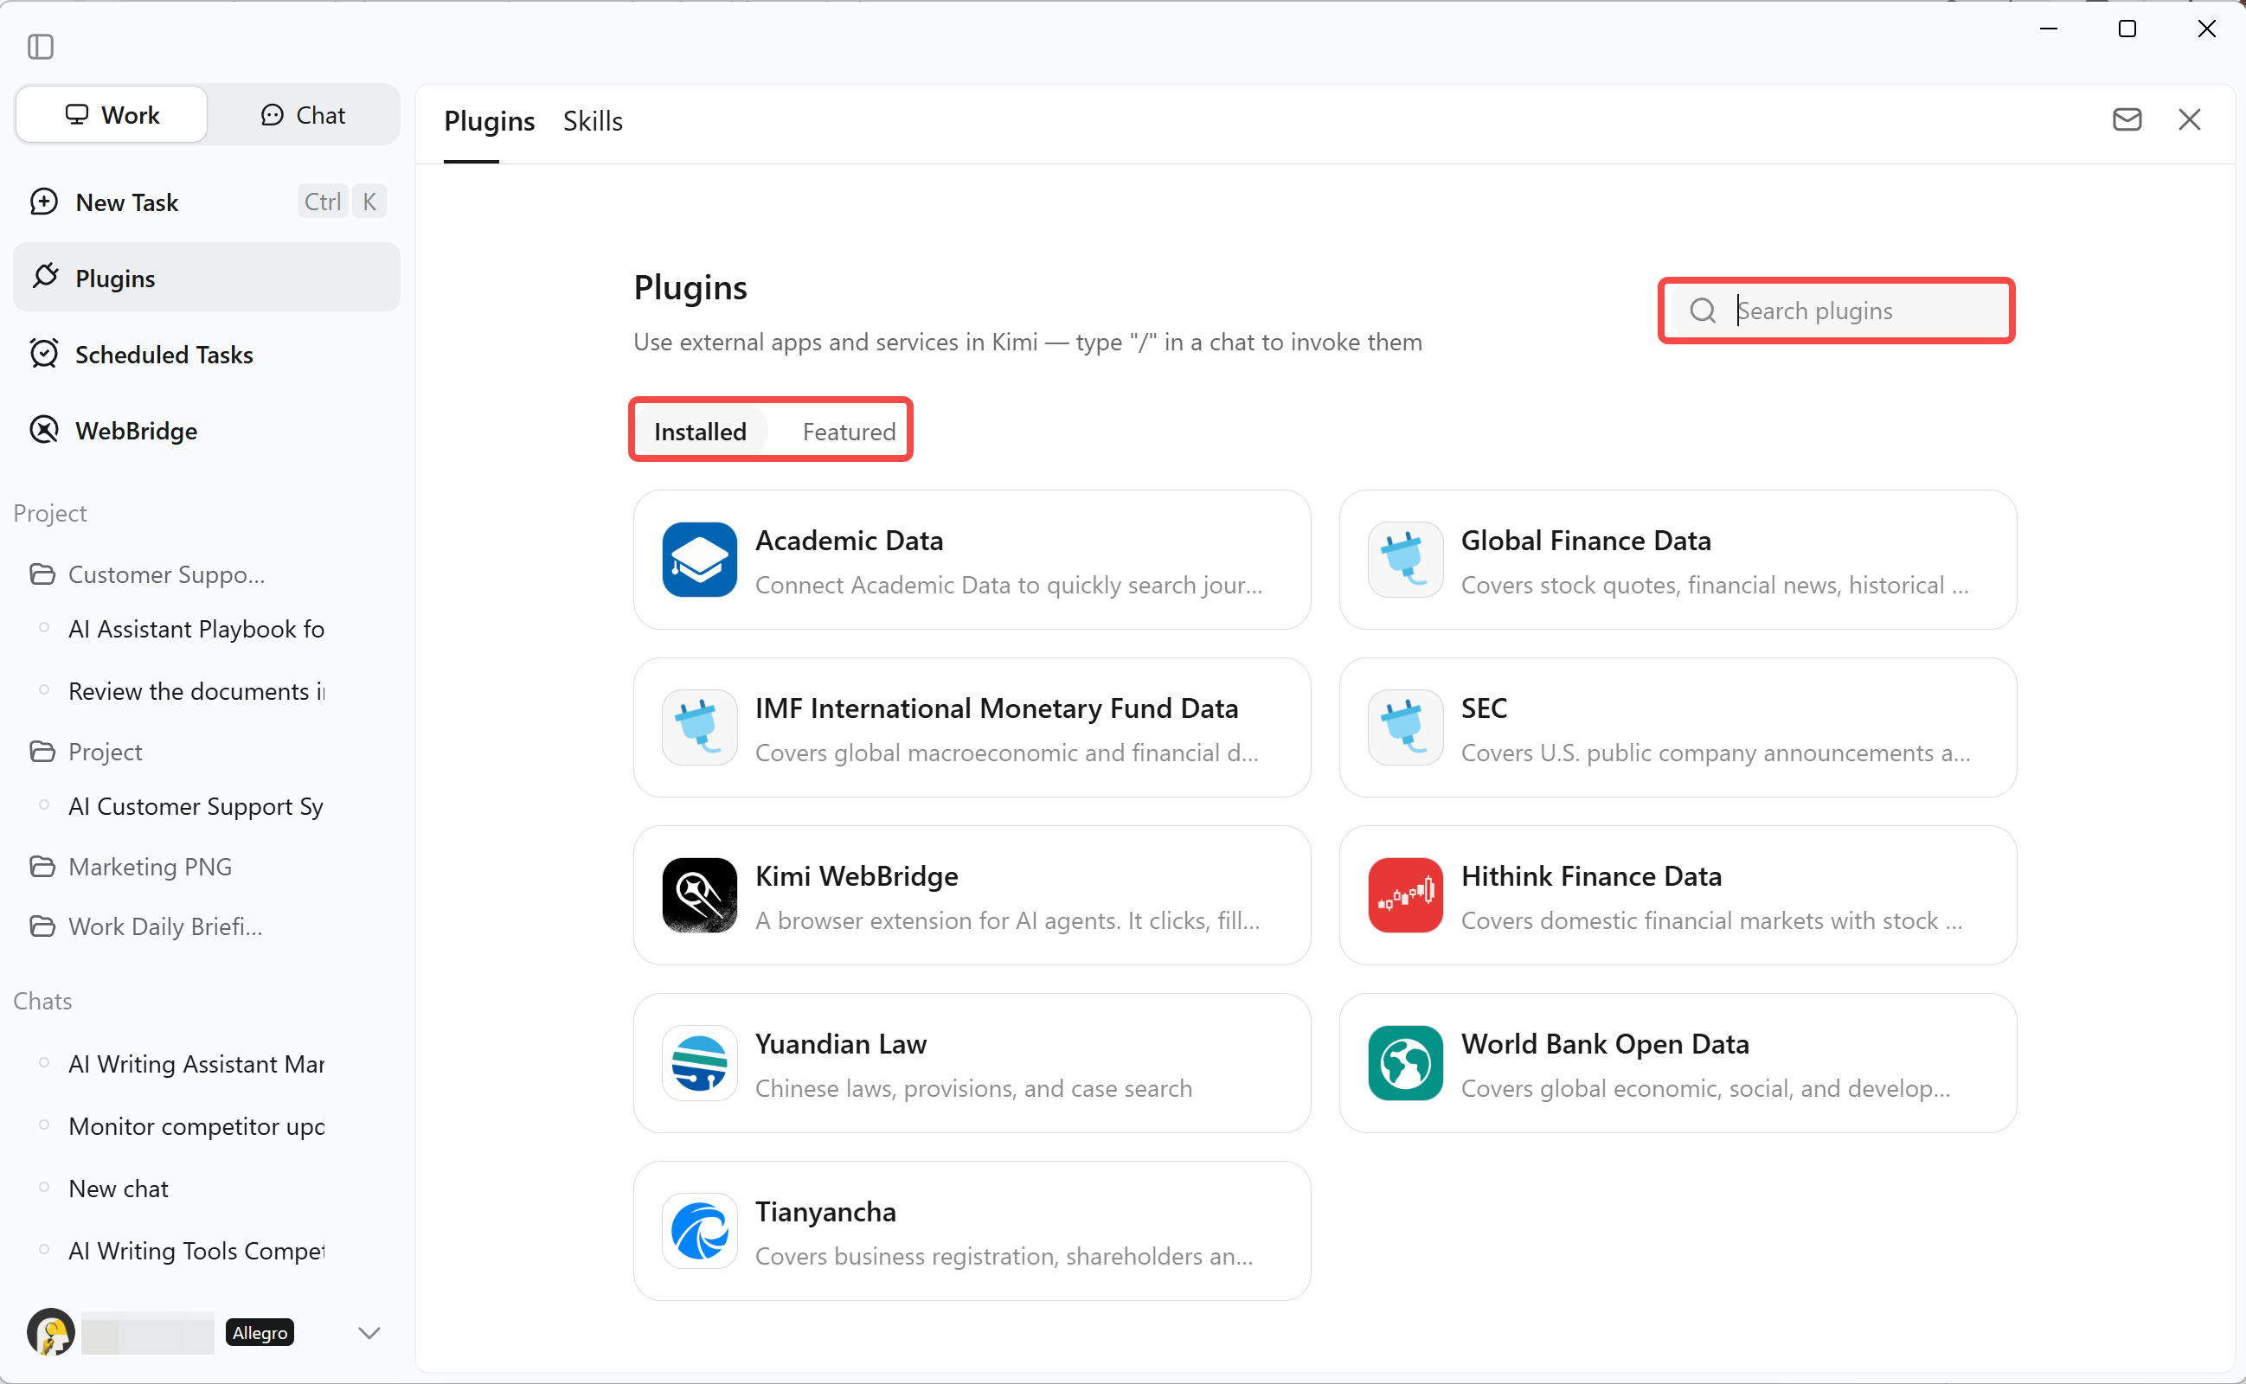The height and width of the screenshot is (1384, 2246).
Task: Open the mail envelope icon
Action: click(x=2126, y=120)
